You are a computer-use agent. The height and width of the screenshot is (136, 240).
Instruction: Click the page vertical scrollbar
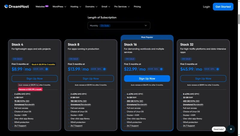(239, 19)
